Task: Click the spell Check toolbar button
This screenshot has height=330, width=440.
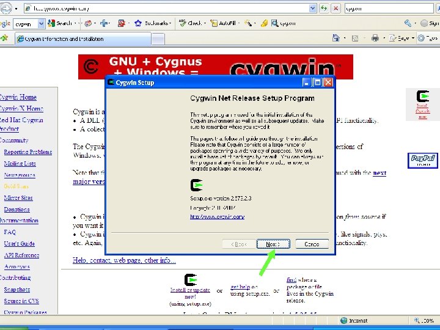Action: [x=192, y=23]
